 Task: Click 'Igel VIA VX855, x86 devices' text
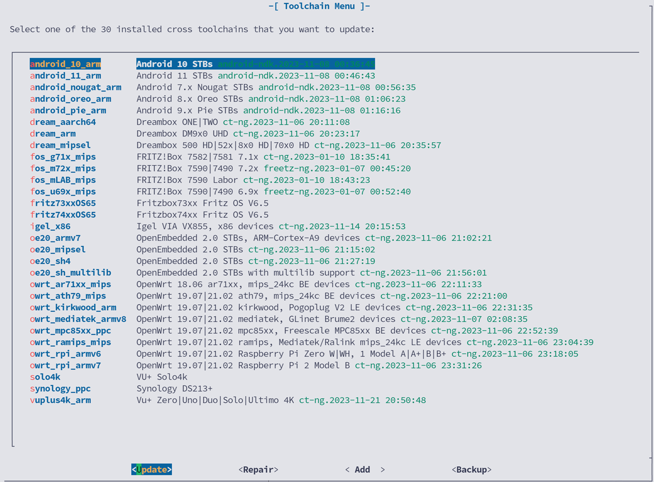click(x=205, y=226)
